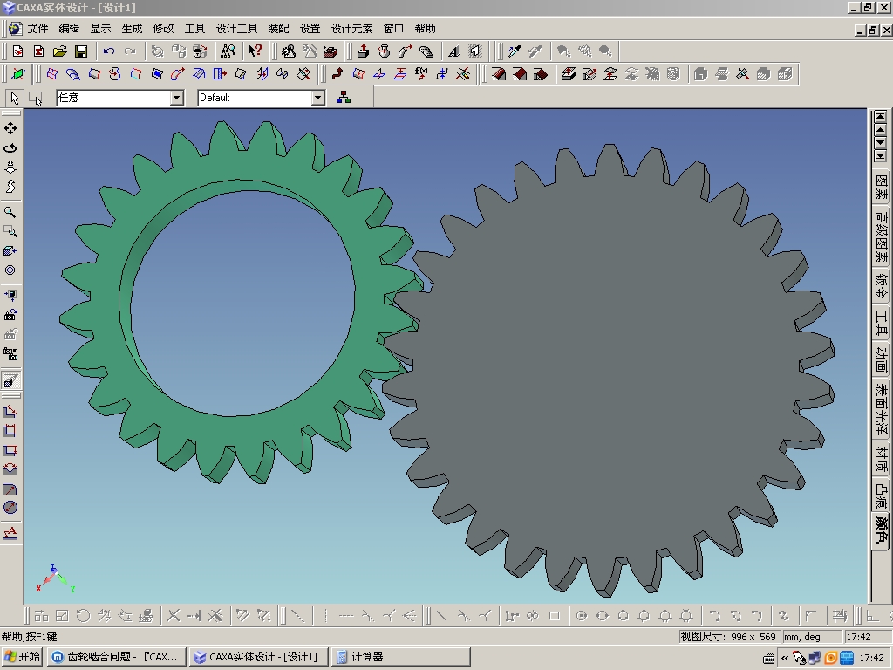Click the Undo arrow icon
The image size is (893, 670).
(109, 51)
